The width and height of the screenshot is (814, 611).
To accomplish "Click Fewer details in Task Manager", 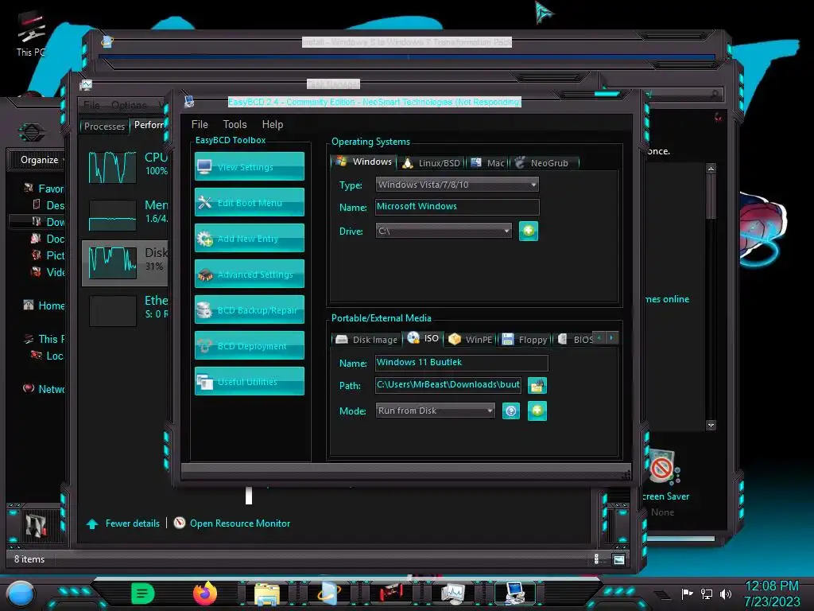I will pos(133,523).
